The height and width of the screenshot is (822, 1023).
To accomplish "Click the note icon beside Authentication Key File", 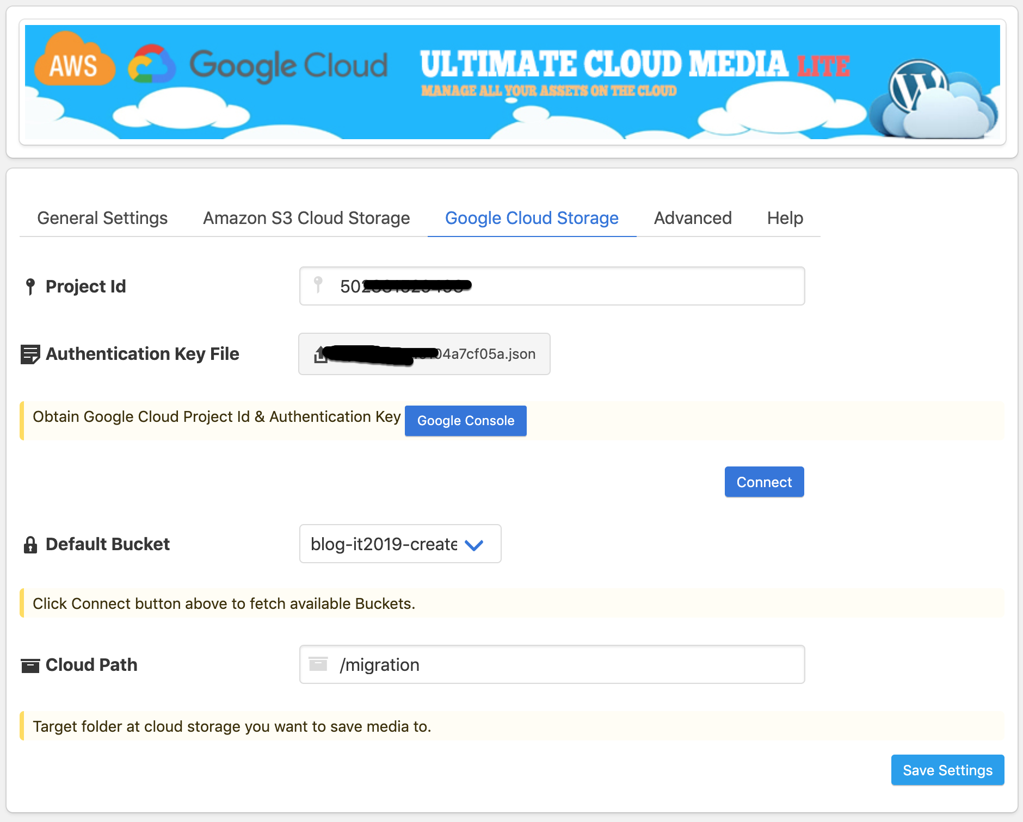I will (30, 354).
